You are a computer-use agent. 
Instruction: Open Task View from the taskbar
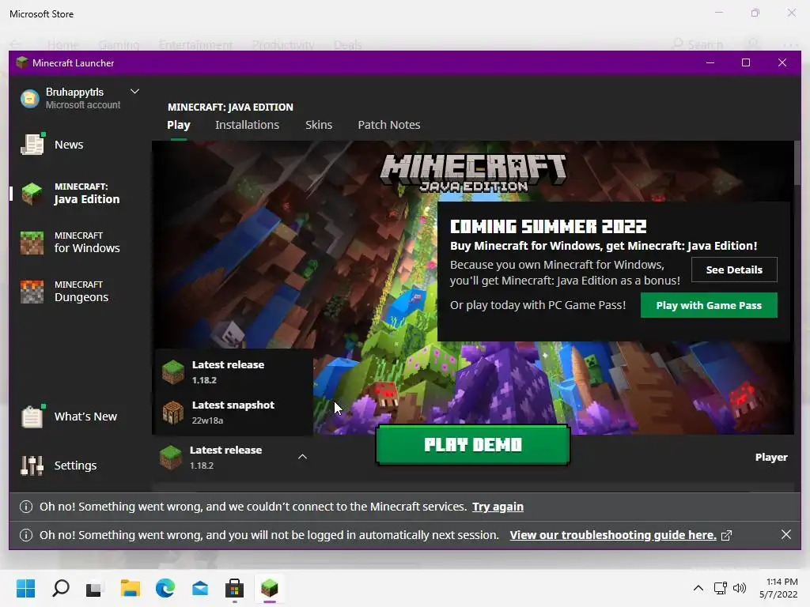point(93,588)
